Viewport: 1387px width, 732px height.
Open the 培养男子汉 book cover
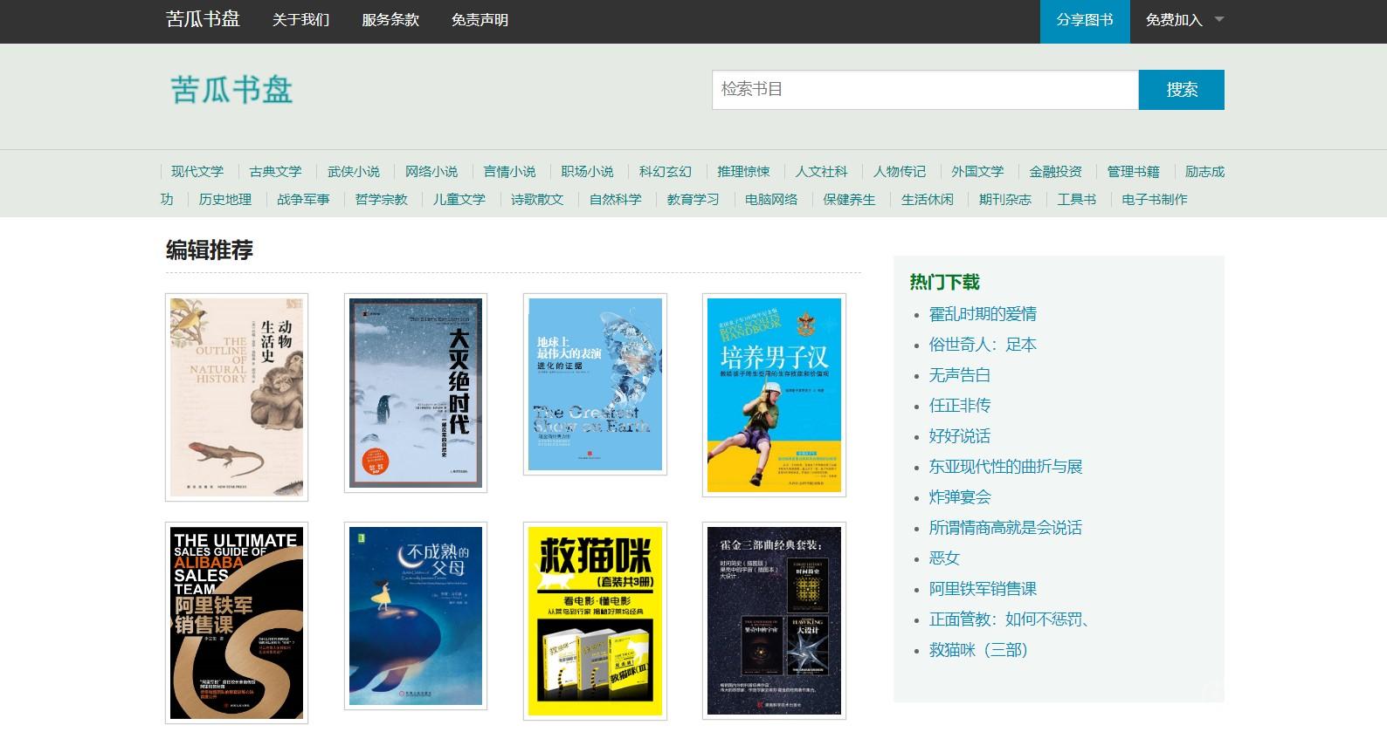[x=774, y=395]
